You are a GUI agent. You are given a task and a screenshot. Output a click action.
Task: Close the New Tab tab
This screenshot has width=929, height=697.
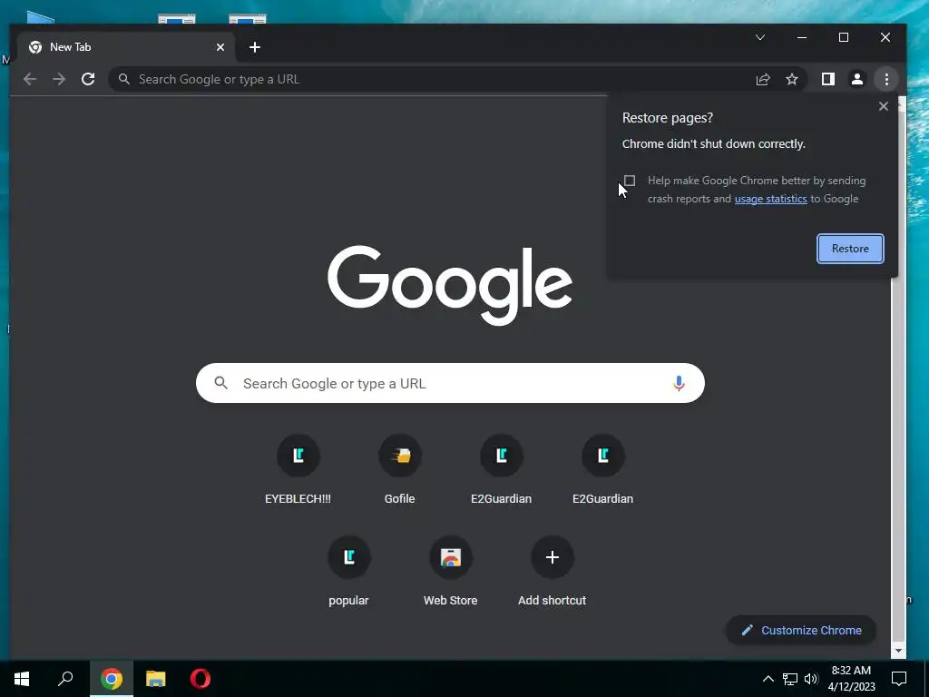[x=220, y=47]
